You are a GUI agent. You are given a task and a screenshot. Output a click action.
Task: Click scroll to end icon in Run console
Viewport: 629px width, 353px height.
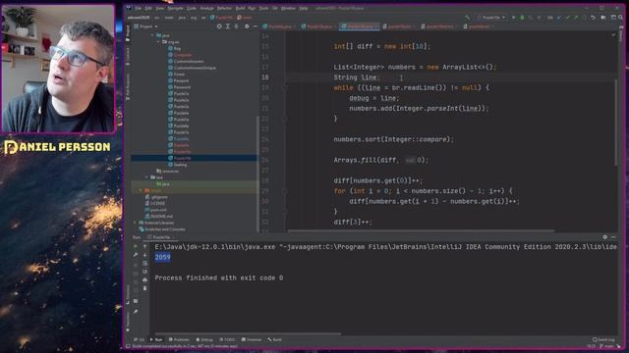[144, 272]
